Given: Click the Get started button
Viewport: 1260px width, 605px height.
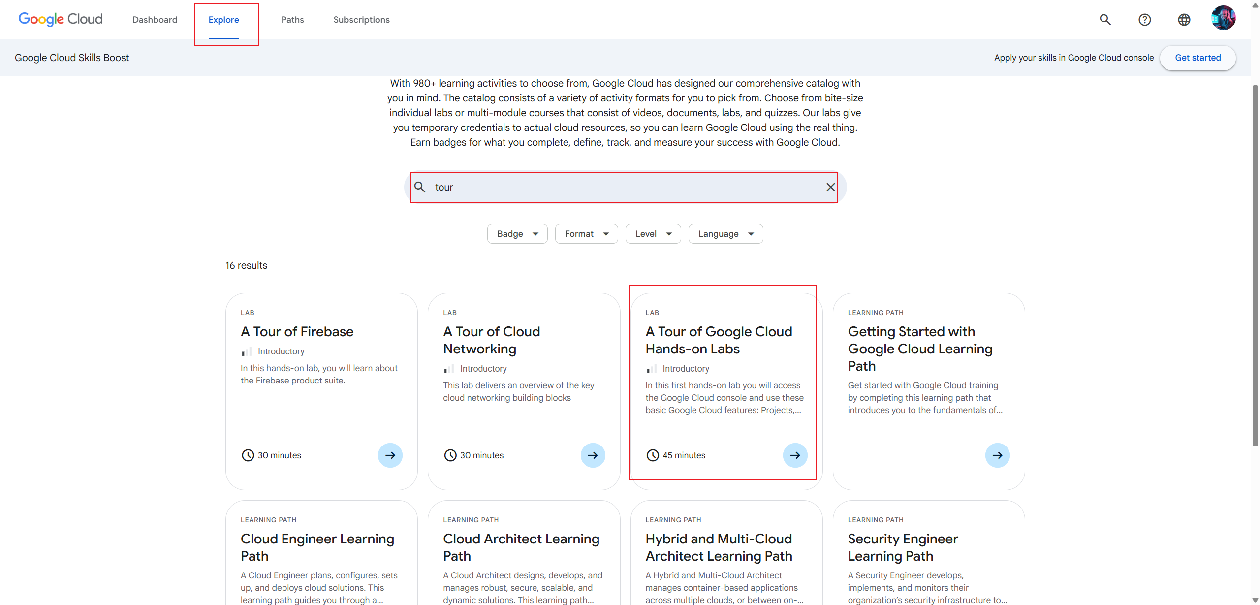Looking at the screenshot, I should pyautogui.click(x=1198, y=58).
